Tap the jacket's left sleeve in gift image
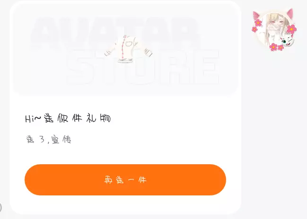This screenshot has width=307, height=219. (x=110, y=51)
